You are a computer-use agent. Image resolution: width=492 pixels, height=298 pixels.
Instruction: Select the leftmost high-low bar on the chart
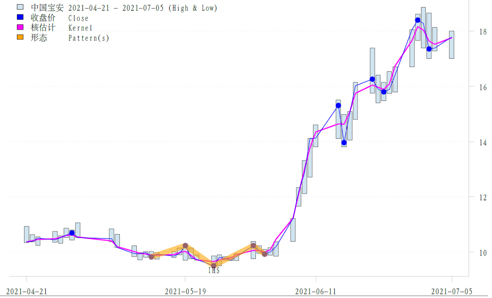click(26, 234)
